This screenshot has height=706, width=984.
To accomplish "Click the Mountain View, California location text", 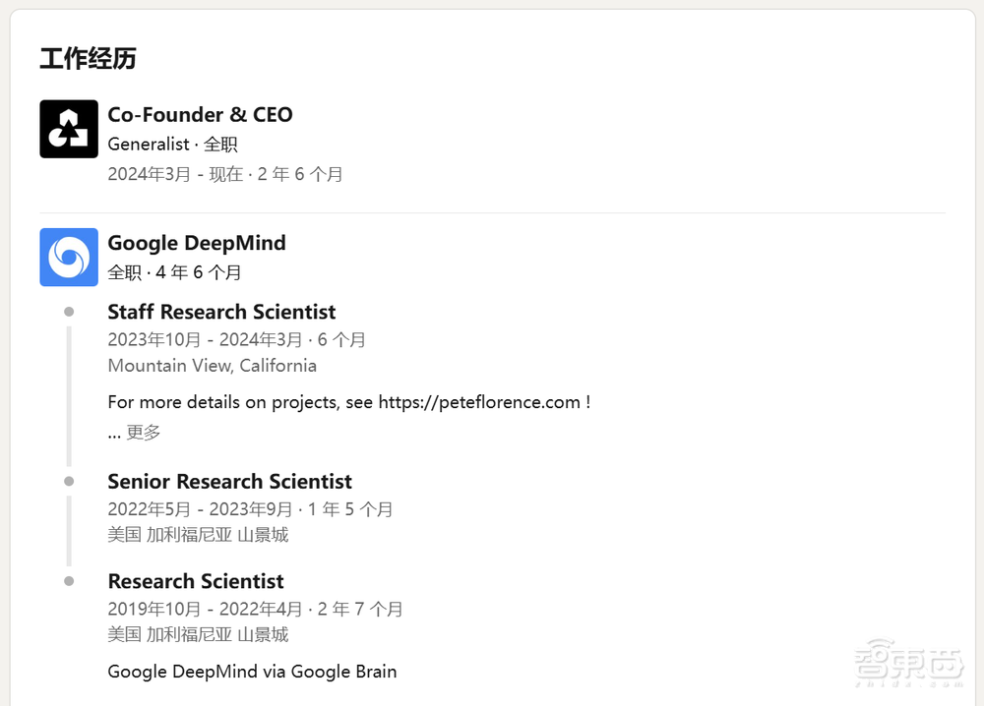I will (x=213, y=366).
